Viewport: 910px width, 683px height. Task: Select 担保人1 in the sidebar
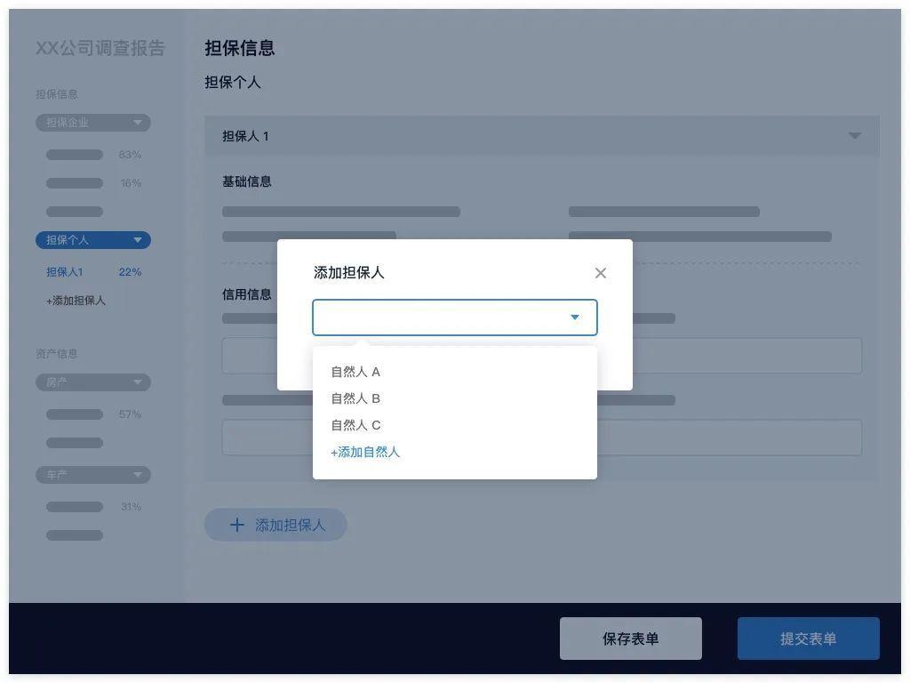click(64, 272)
